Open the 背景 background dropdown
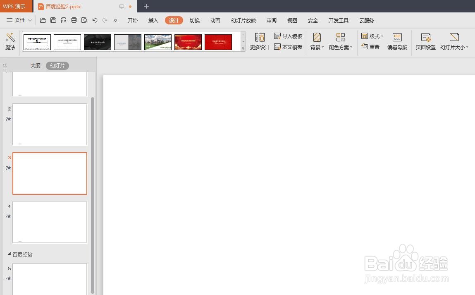475x295 pixels. pyautogui.click(x=317, y=41)
